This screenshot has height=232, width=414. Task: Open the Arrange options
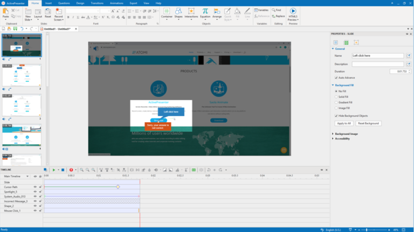(217, 13)
